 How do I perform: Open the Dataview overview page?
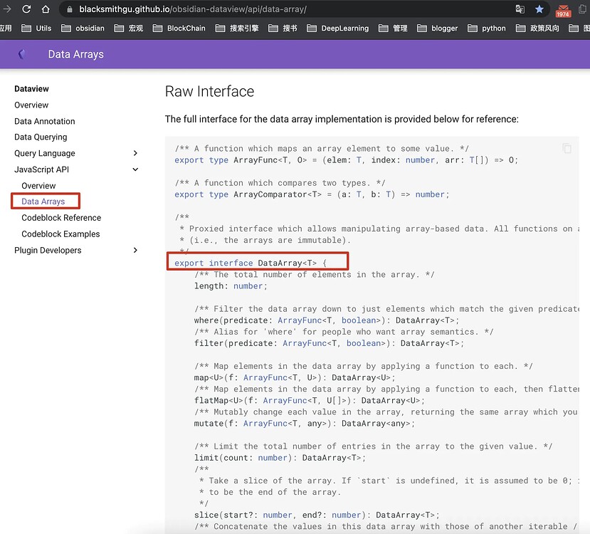point(31,105)
